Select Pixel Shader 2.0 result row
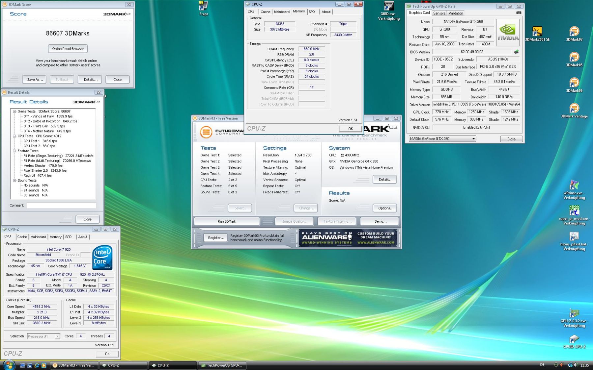 tap(45, 171)
